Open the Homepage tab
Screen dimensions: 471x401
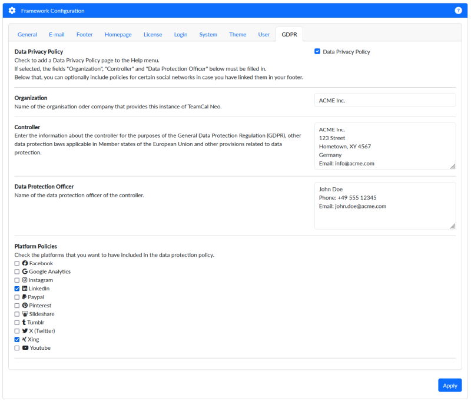[x=118, y=35]
